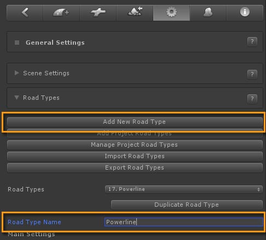Open the tree silhouette toolbar icon
This screenshot has height=240, width=266.
(x=208, y=13)
